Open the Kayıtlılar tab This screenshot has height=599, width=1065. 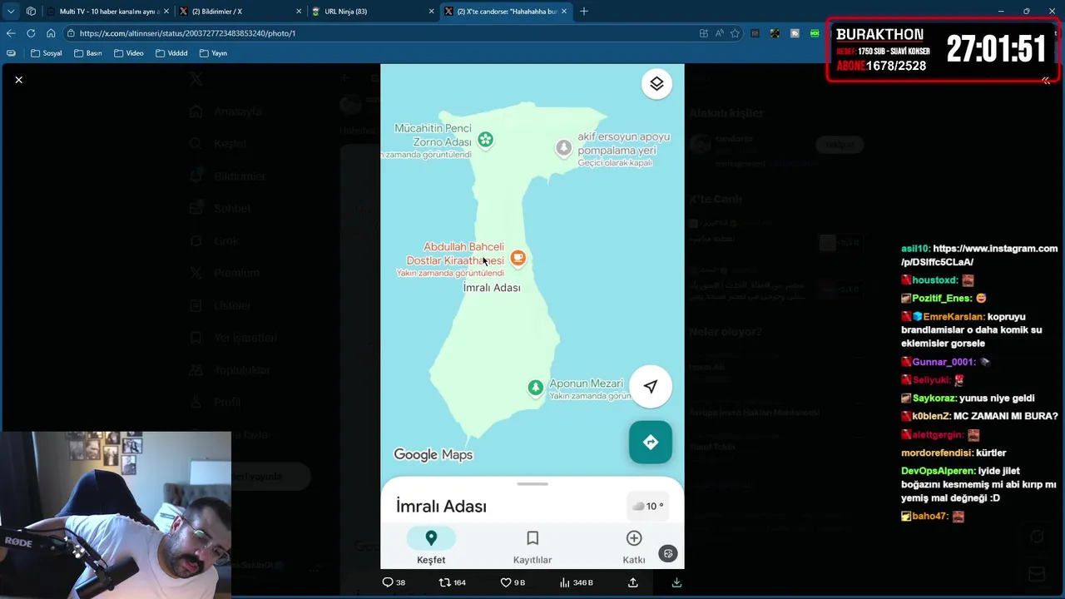click(532, 547)
